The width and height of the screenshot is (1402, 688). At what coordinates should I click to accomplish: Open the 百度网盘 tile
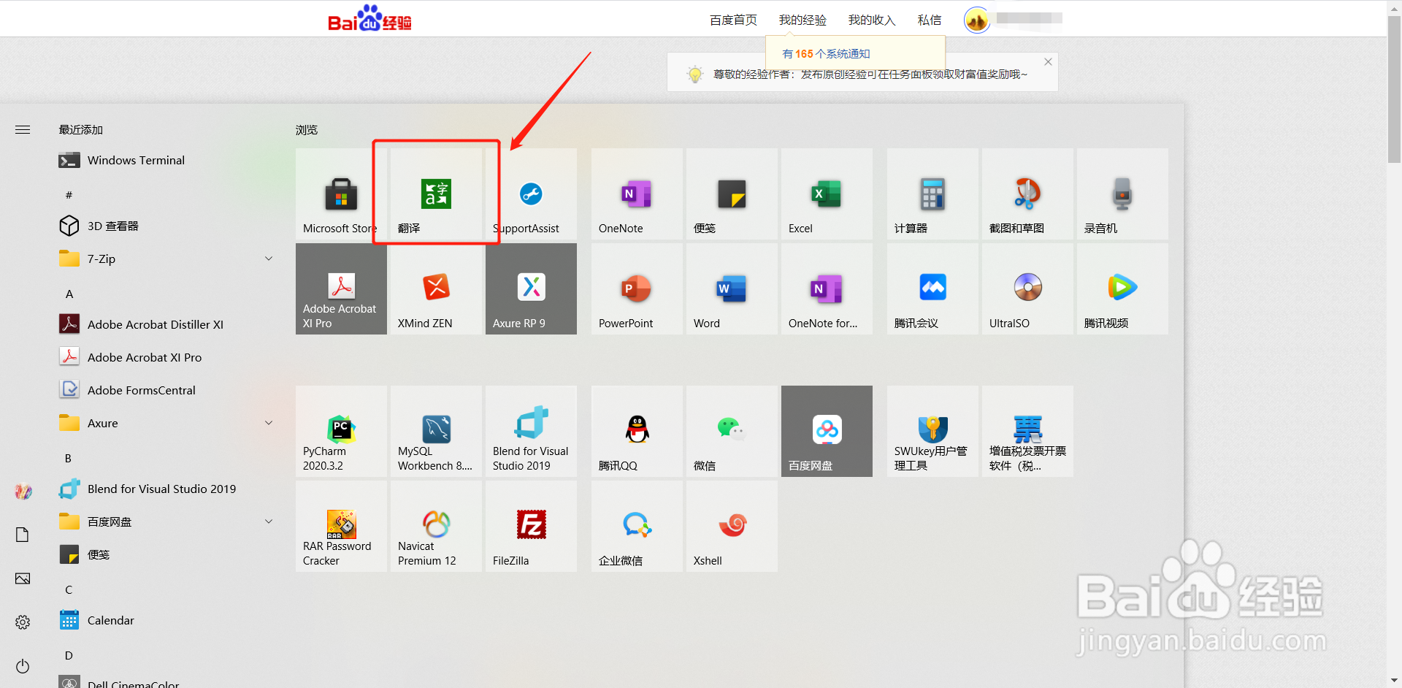tap(827, 432)
